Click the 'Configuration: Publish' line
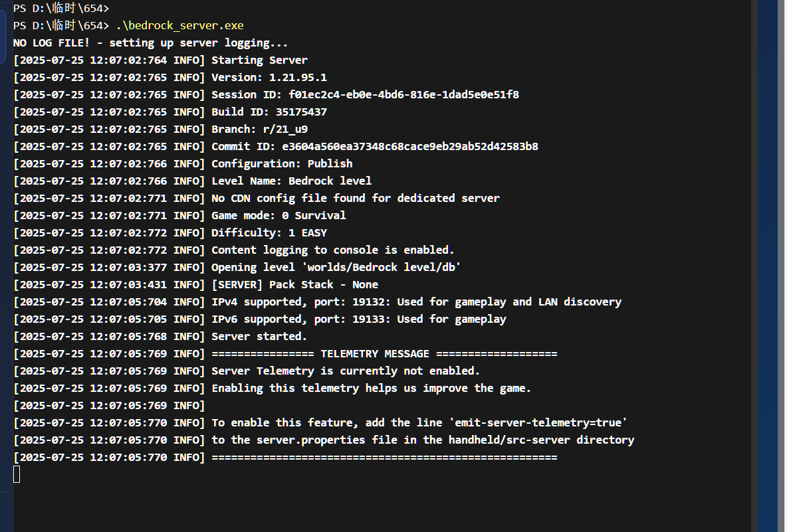Image resolution: width=787 pixels, height=532 pixels. point(282,164)
